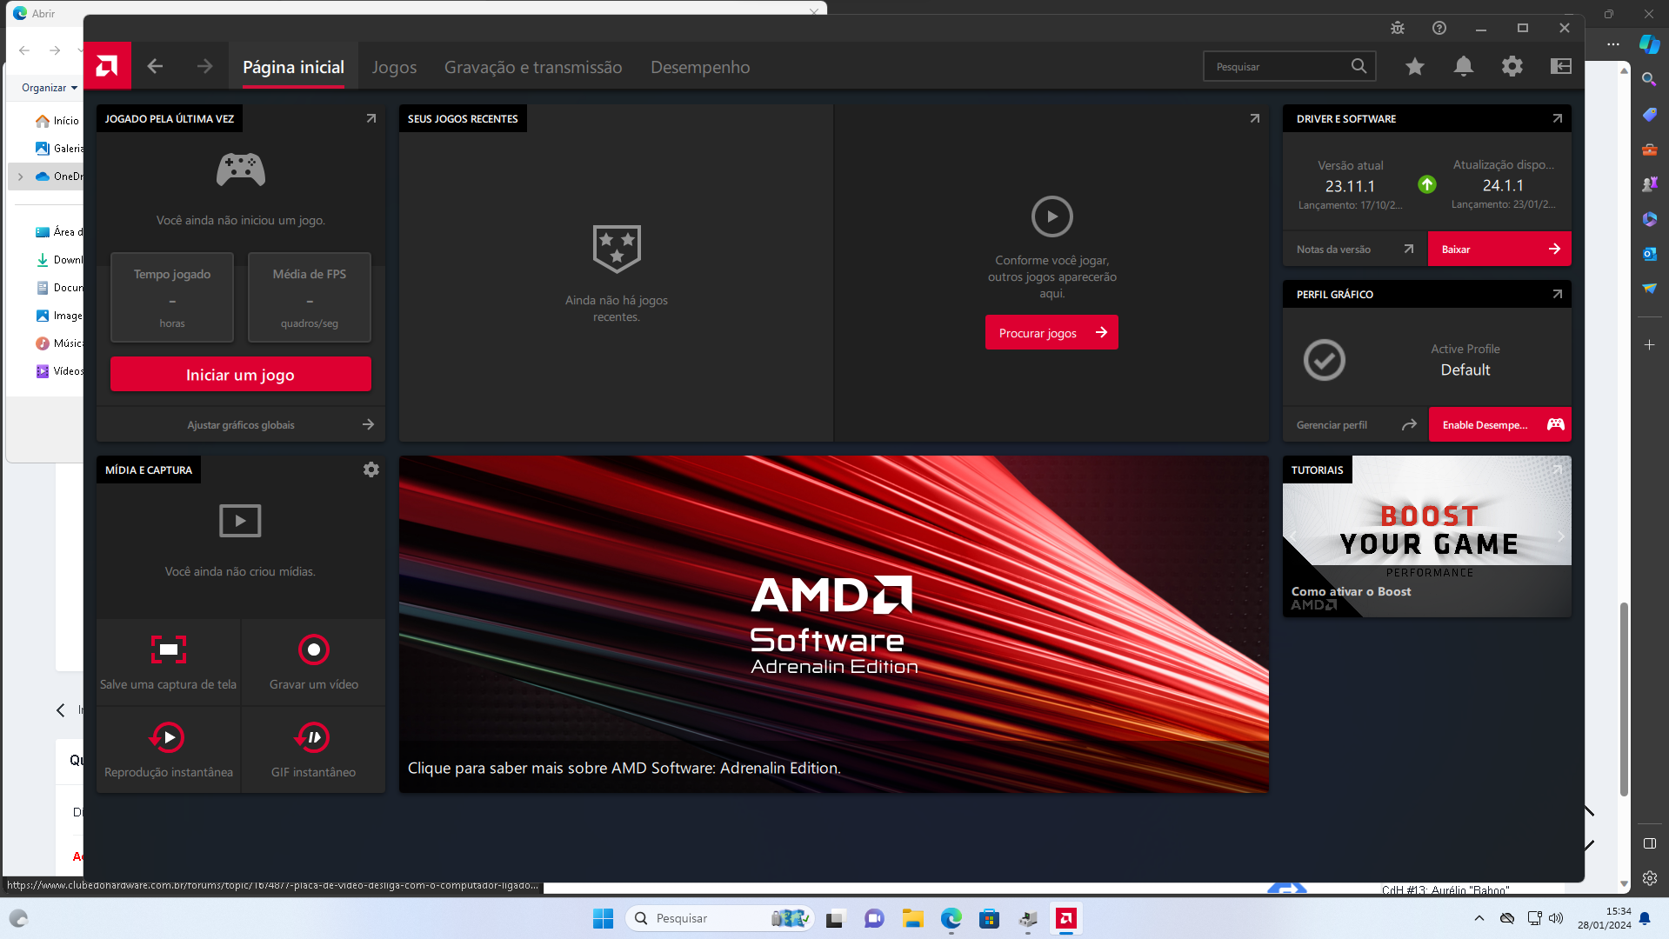1669x939 pixels.
Task: Open the Gravação e transmissão tab
Action: point(533,67)
